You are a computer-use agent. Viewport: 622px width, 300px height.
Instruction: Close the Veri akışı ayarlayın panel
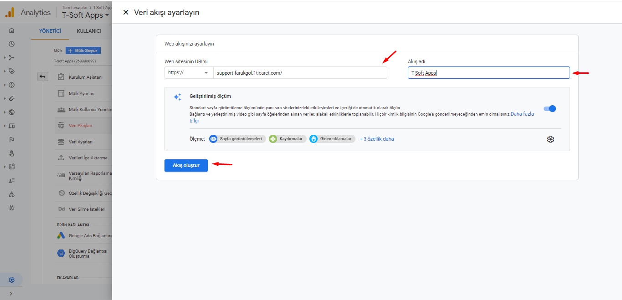coord(126,12)
